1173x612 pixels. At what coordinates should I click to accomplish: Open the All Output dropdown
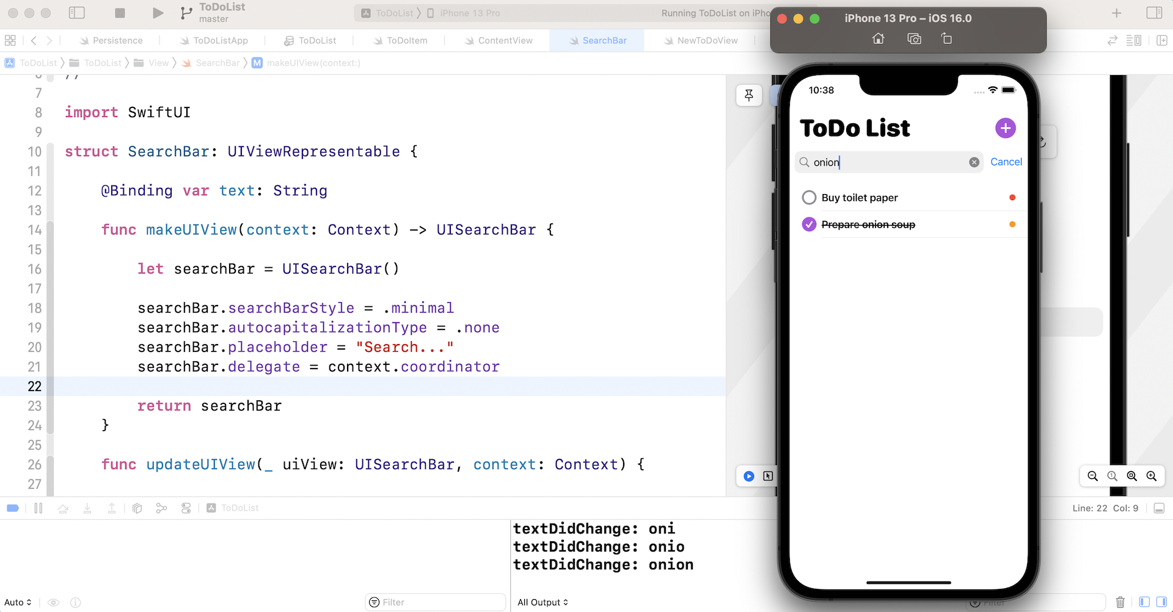543,602
